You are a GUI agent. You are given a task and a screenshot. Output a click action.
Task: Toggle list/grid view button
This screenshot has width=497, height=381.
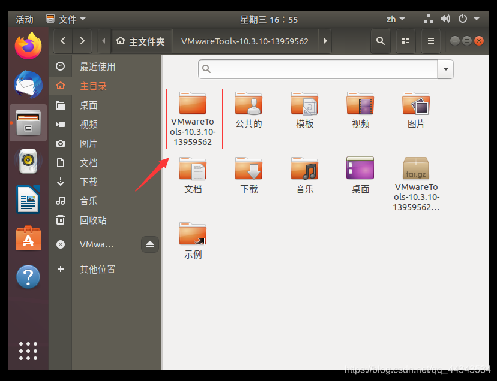tap(406, 41)
